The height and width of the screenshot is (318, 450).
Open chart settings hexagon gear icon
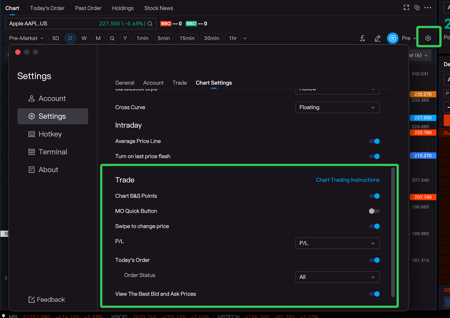(x=428, y=38)
